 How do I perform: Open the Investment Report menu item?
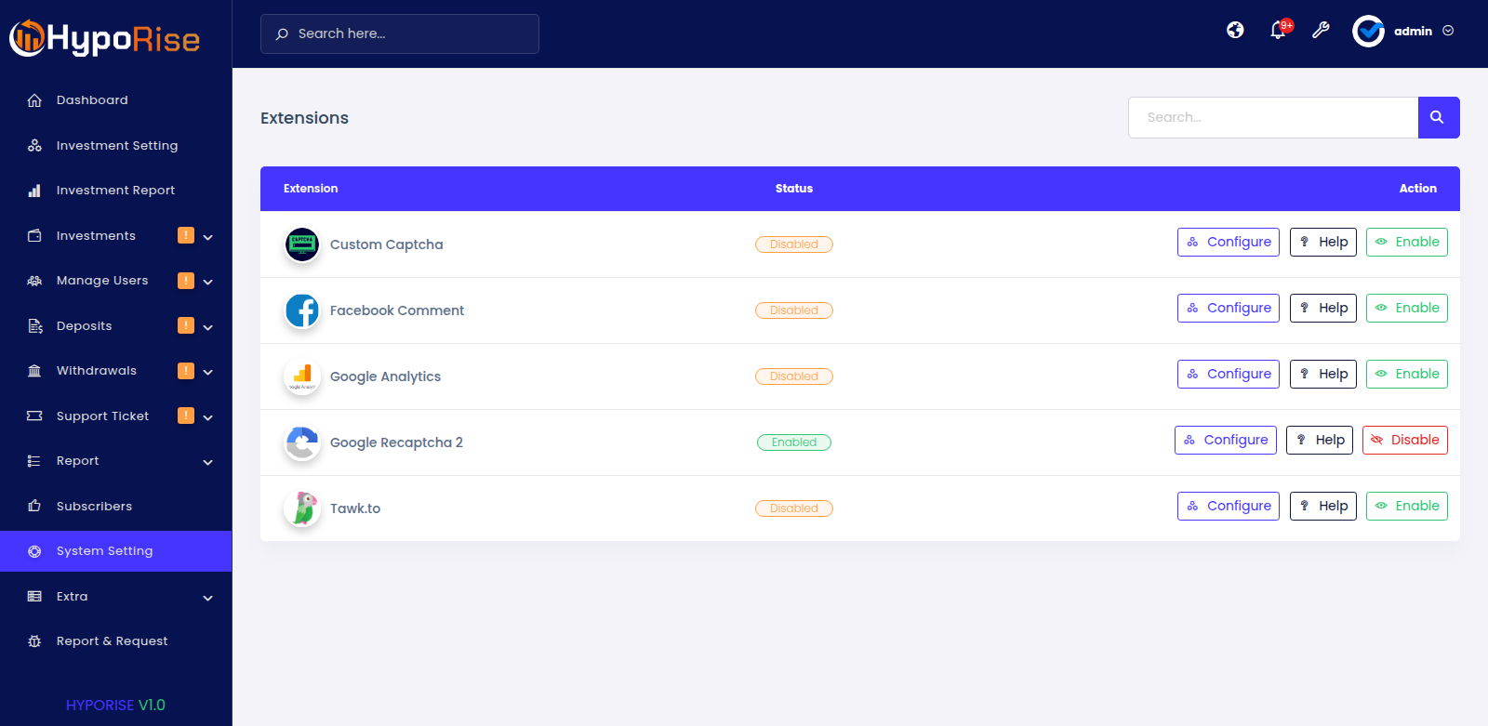115,191
